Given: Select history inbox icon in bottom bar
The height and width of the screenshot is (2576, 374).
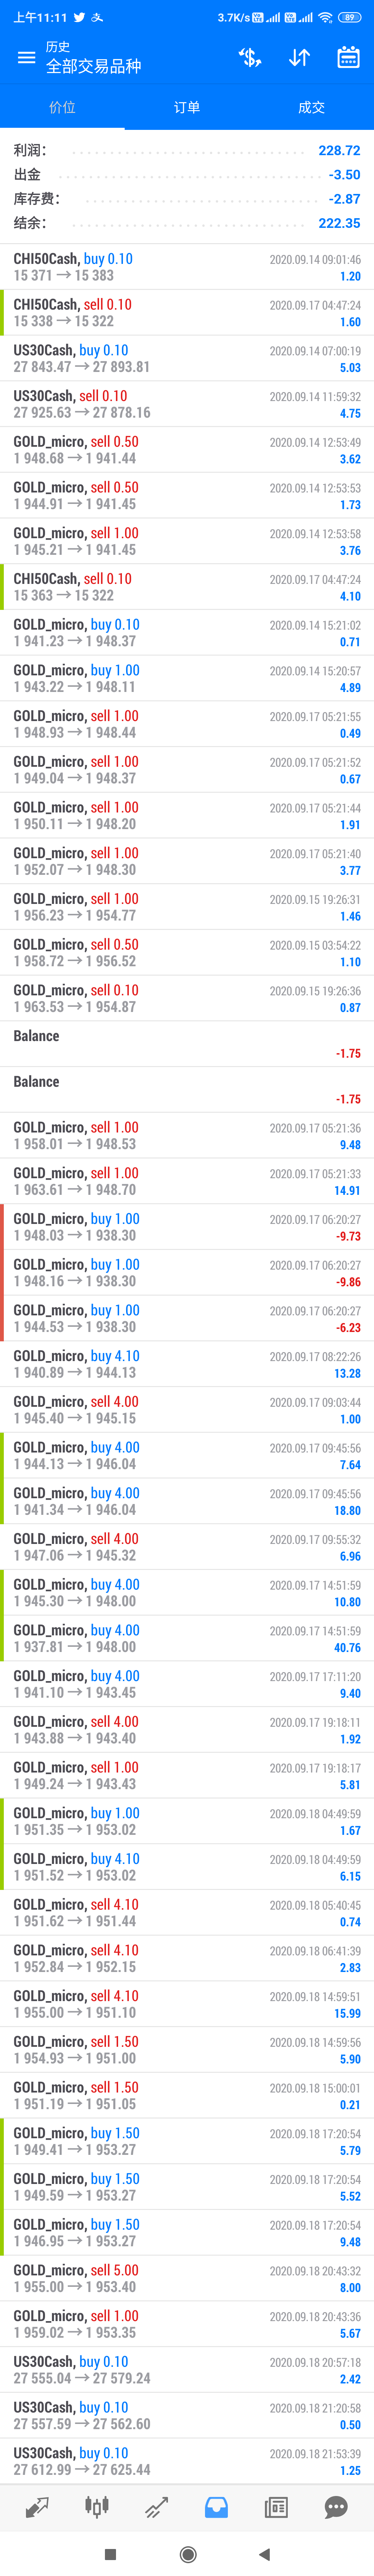Looking at the screenshot, I should point(216,2499).
